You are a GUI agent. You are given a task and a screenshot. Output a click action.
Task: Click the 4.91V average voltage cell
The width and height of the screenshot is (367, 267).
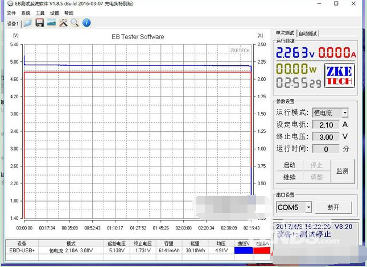[221, 251]
